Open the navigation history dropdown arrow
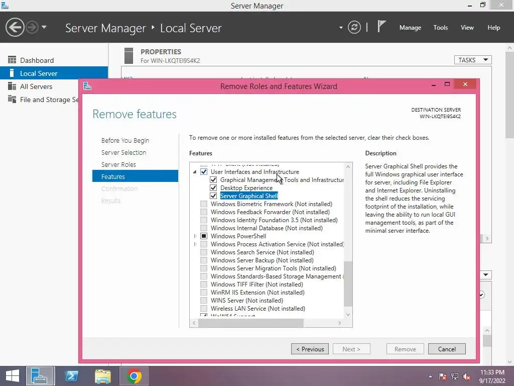This screenshot has width=514, height=386. tap(44, 27)
